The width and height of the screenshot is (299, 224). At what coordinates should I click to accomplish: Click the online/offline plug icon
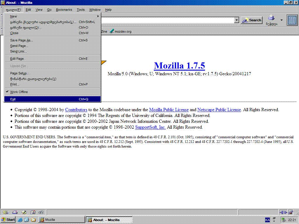click(x=283, y=212)
